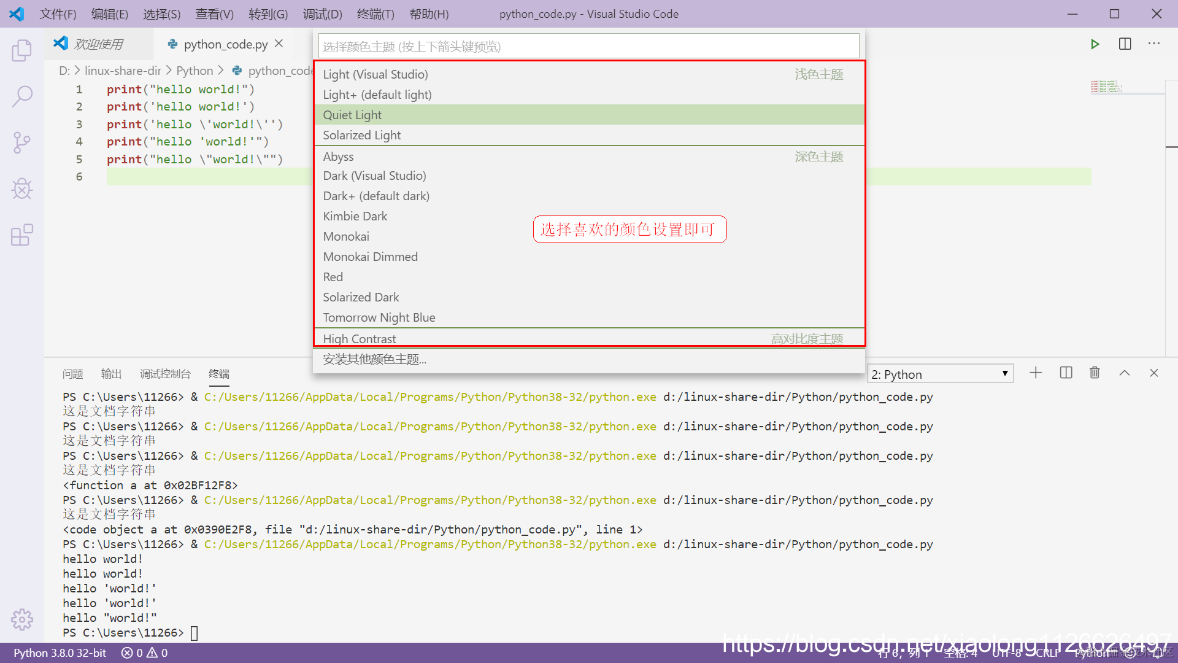This screenshot has width=1178, height=663.
Task: Click Python 3.8.0 32-bit interpreter in status bar
Action: click(60, 653)
